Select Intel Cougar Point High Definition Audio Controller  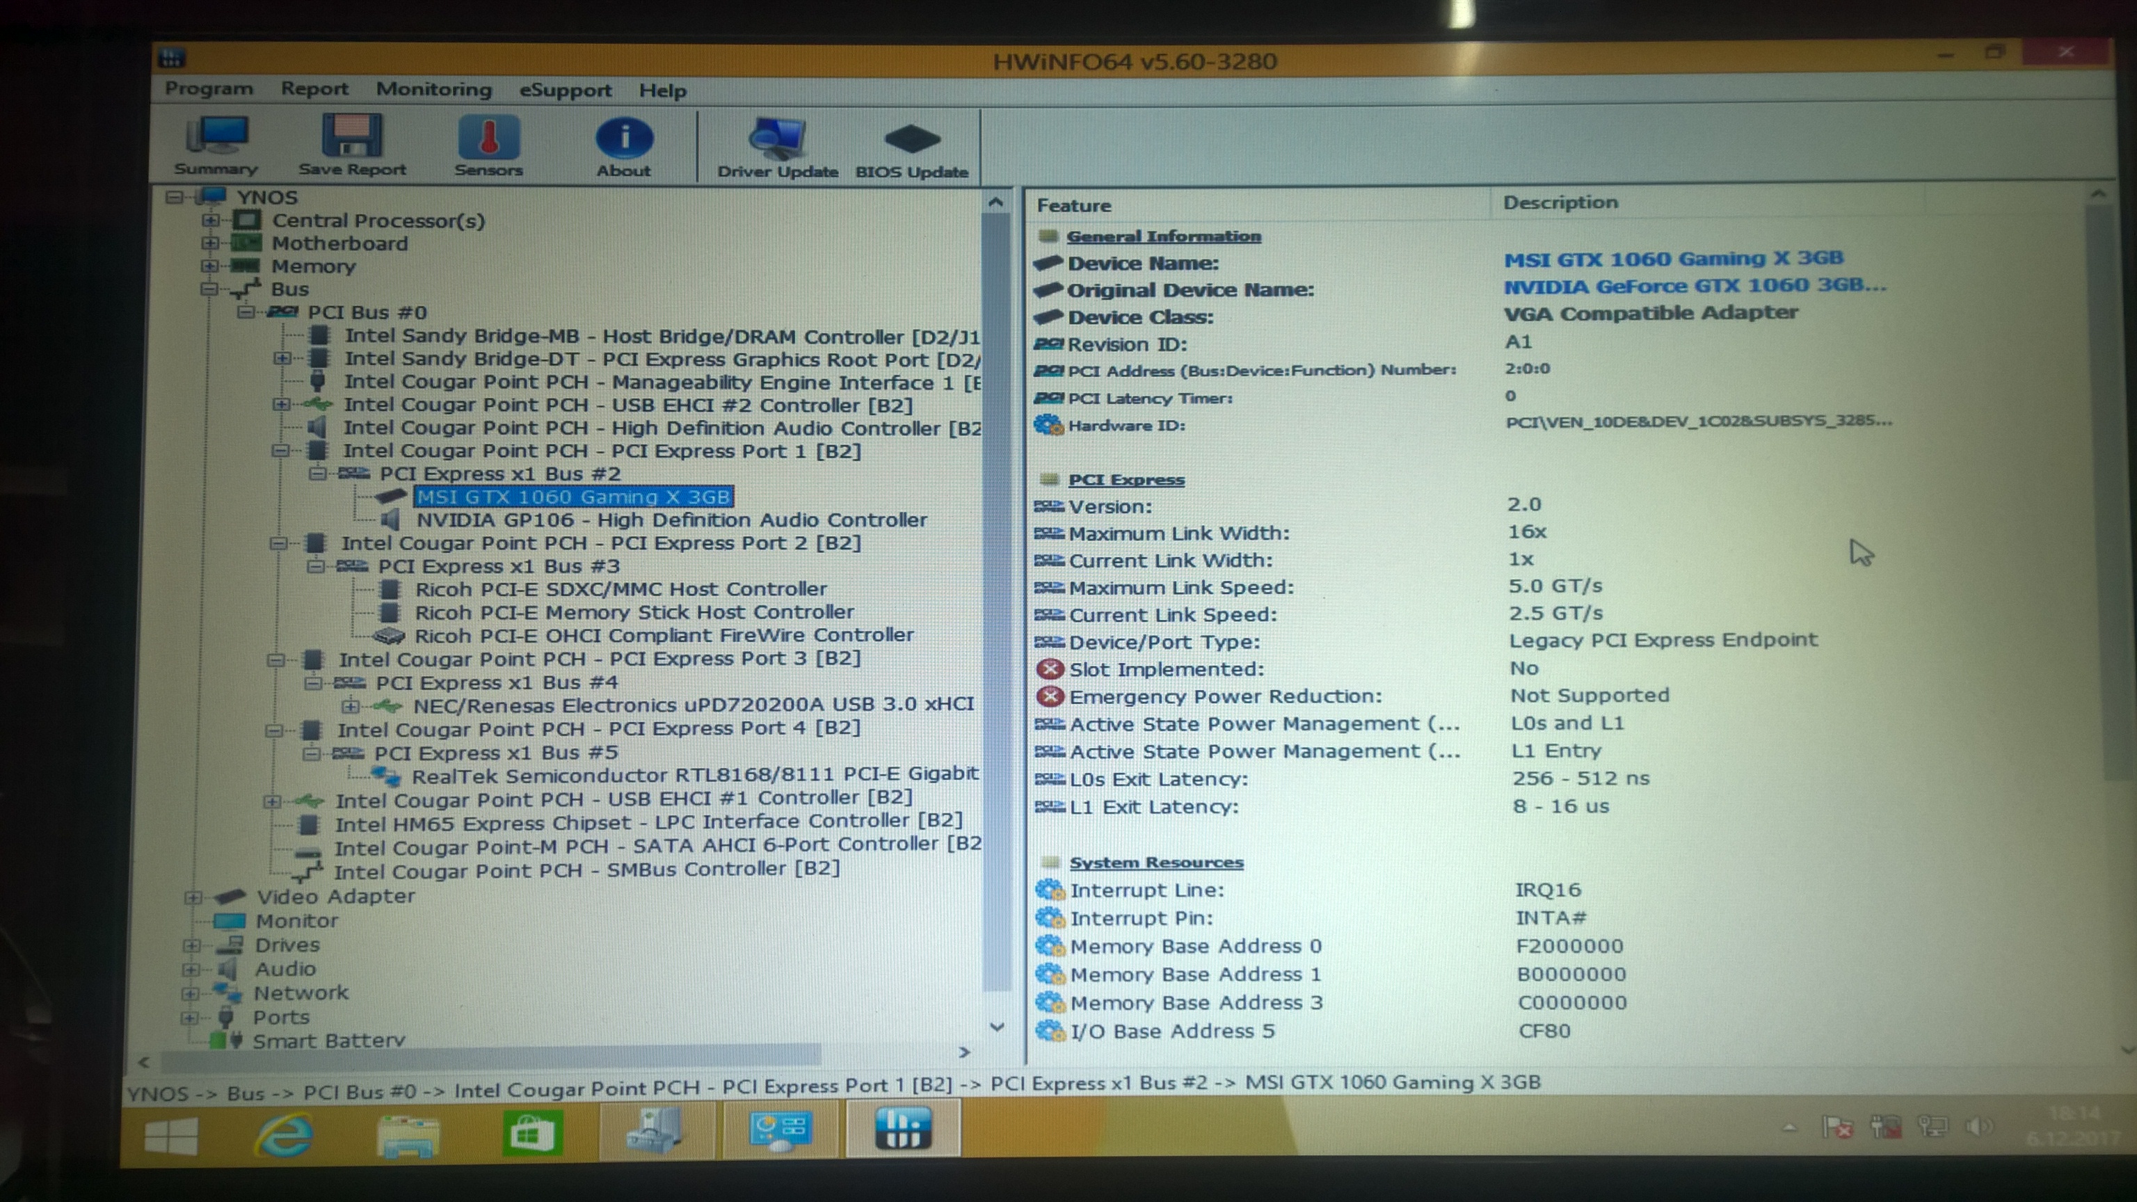(662, 428)
